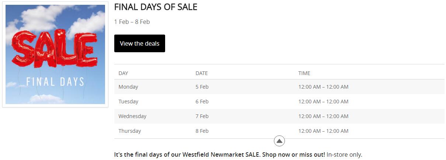Select the 1 Feb – 8 Feb date range
Viewport: 446px width, 160px height.
coord(132,22)
